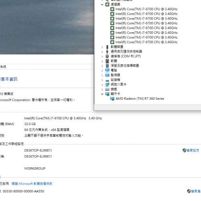Select the 連接埠 (COM 和 LPT) label

pyautogui.click(x=126, y=56)
